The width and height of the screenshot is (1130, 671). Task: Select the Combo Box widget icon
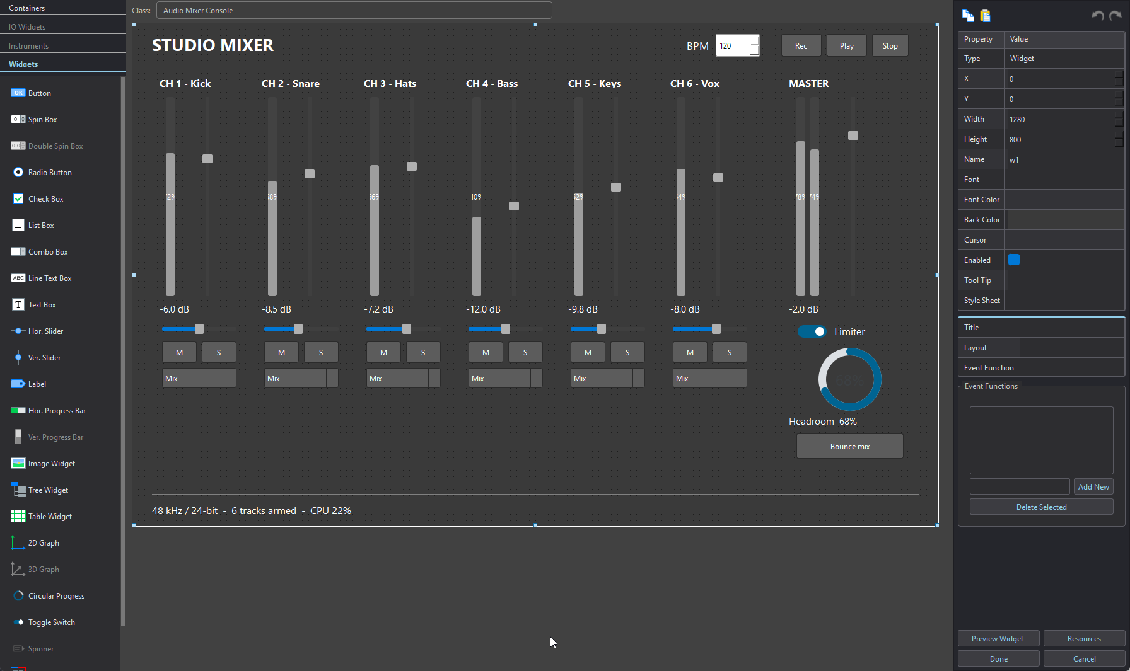18,251
